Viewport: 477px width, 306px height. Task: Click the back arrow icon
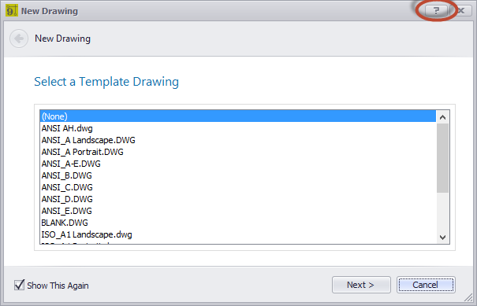click(x=19, y=39)
